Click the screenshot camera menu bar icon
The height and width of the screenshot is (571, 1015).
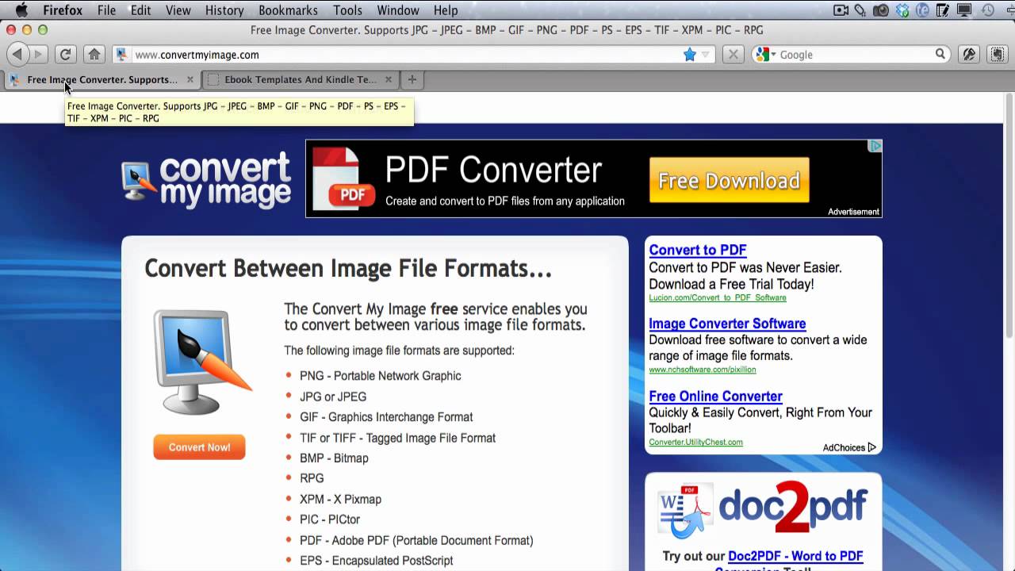(881, 10)
